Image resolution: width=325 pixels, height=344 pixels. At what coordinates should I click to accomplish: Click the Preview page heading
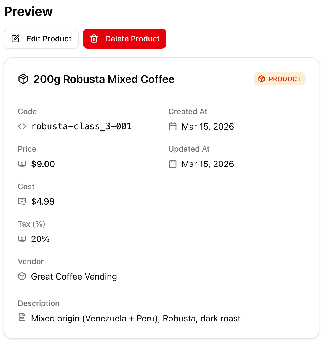(28, 11)
